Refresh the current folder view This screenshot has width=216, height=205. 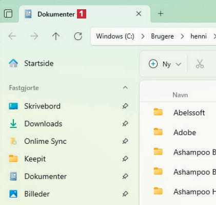pos(78,36)
